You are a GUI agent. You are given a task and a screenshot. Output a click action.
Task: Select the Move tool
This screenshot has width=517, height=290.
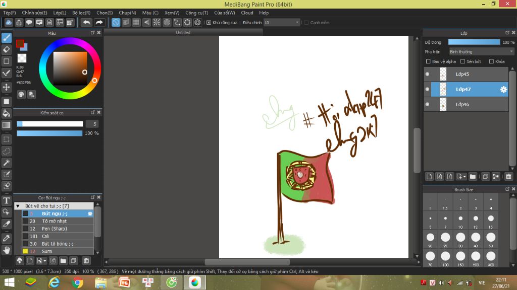click(7, 87)
